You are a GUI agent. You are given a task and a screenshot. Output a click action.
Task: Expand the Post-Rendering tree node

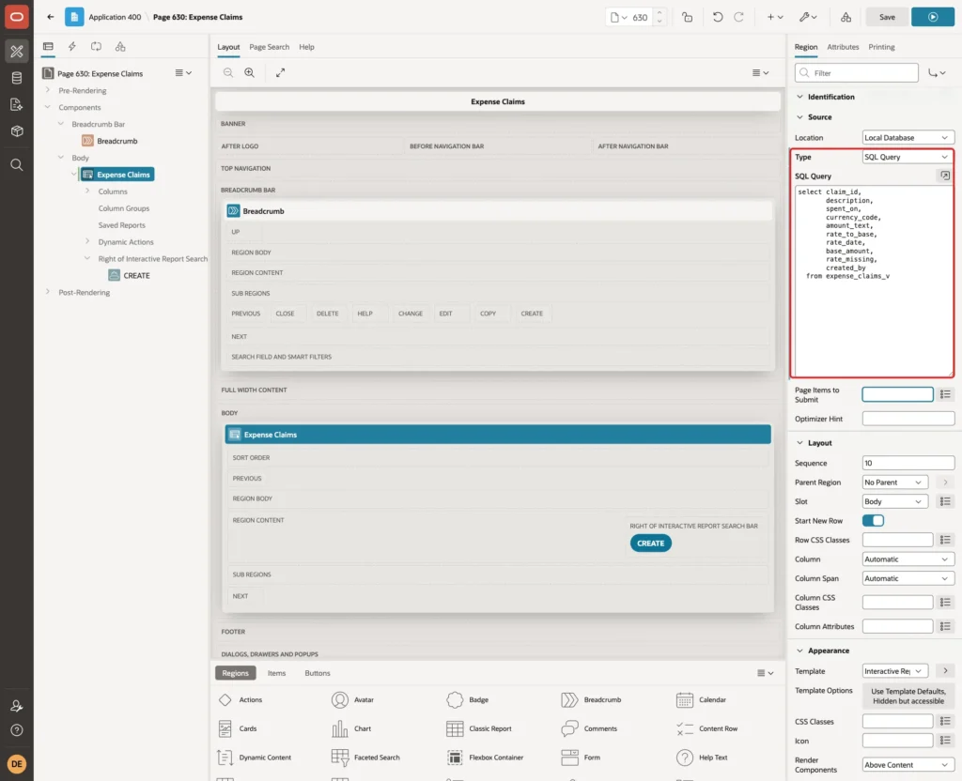(x=48, y=292)
